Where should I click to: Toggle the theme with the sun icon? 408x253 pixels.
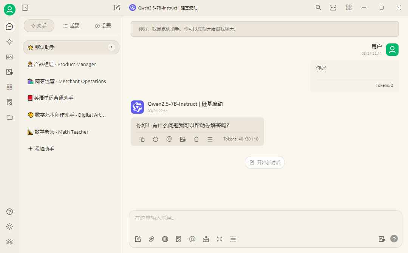[x=9, y=227]
